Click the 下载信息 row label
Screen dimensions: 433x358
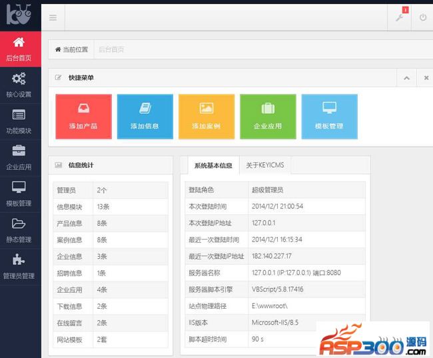(x=69, y=306)
